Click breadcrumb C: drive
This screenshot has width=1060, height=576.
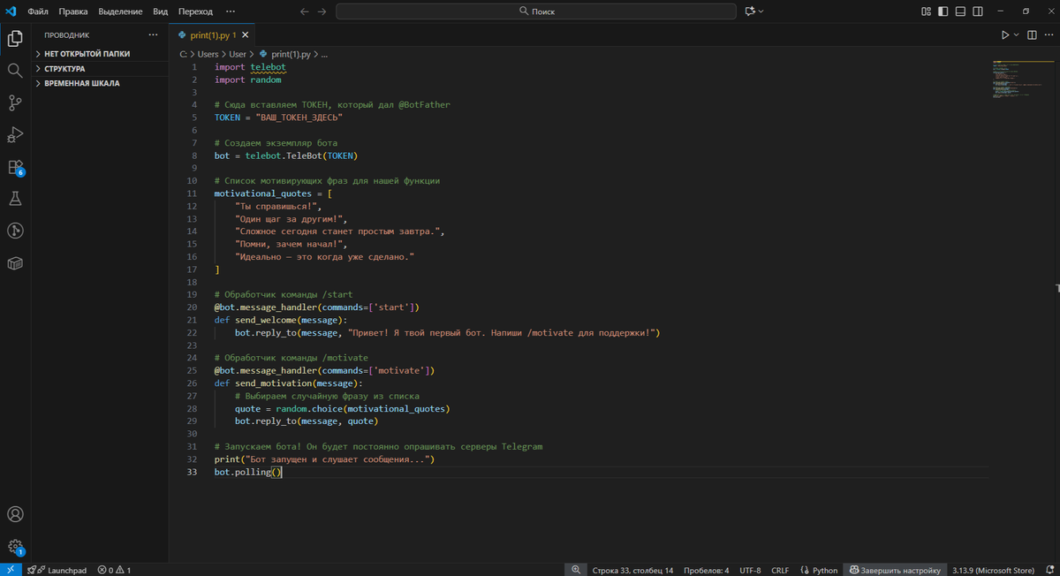click(x=183, y=54)
